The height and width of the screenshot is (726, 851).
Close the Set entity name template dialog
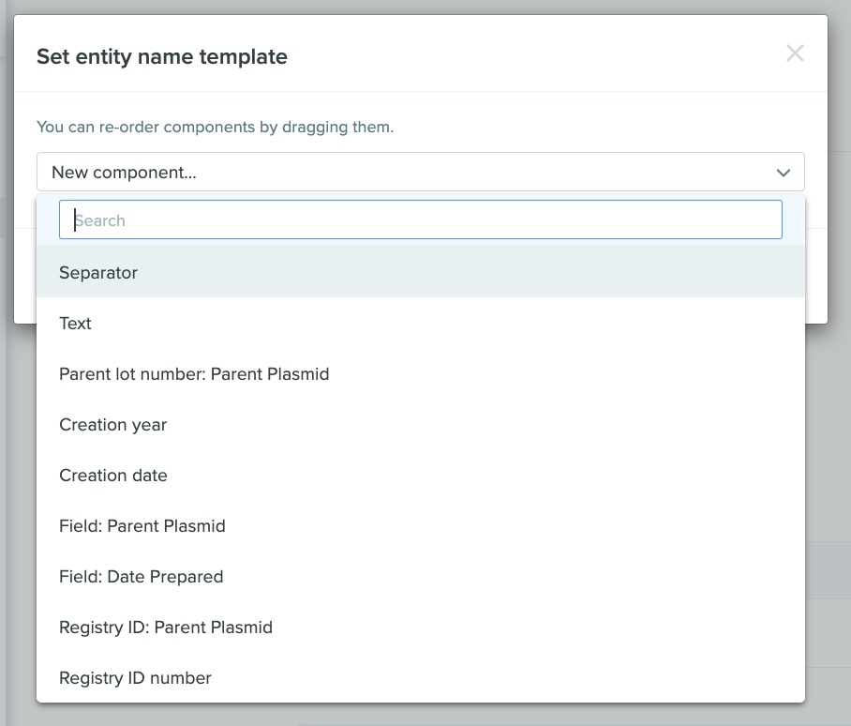click(795, 53)
